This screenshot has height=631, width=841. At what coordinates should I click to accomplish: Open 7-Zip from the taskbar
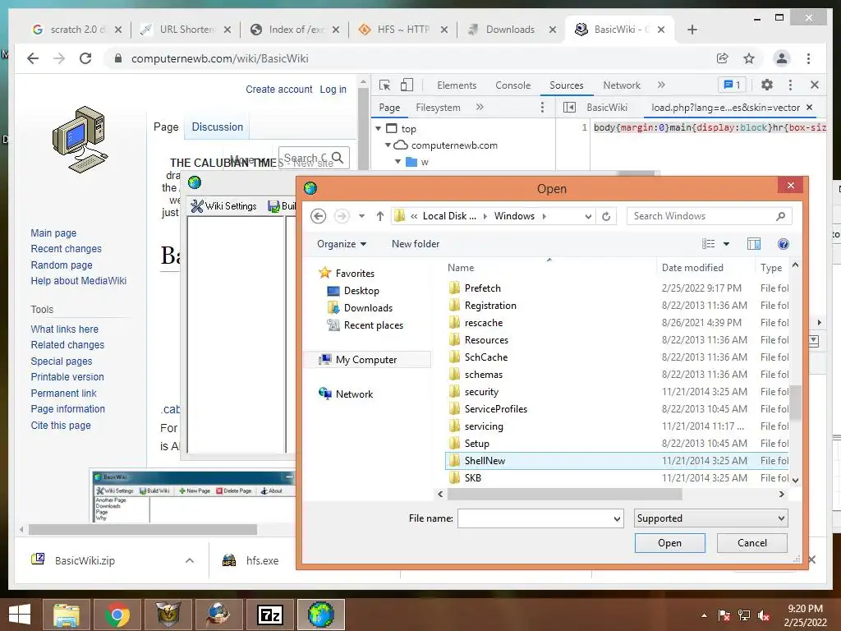point(269,615)
